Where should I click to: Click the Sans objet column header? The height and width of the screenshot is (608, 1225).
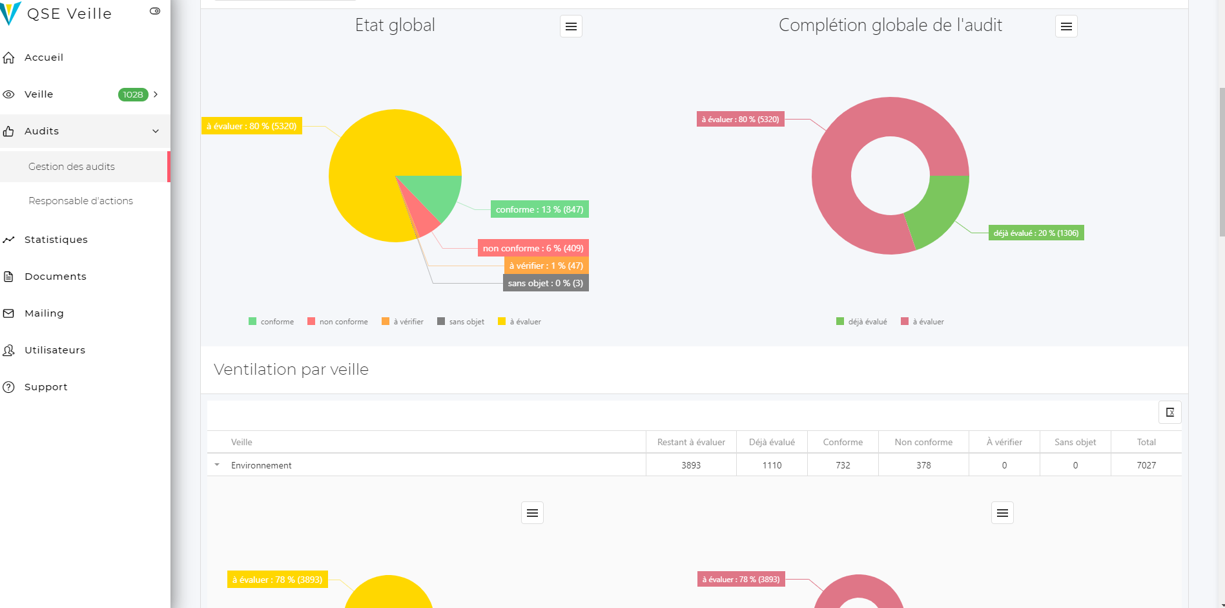click(1075, 442)
